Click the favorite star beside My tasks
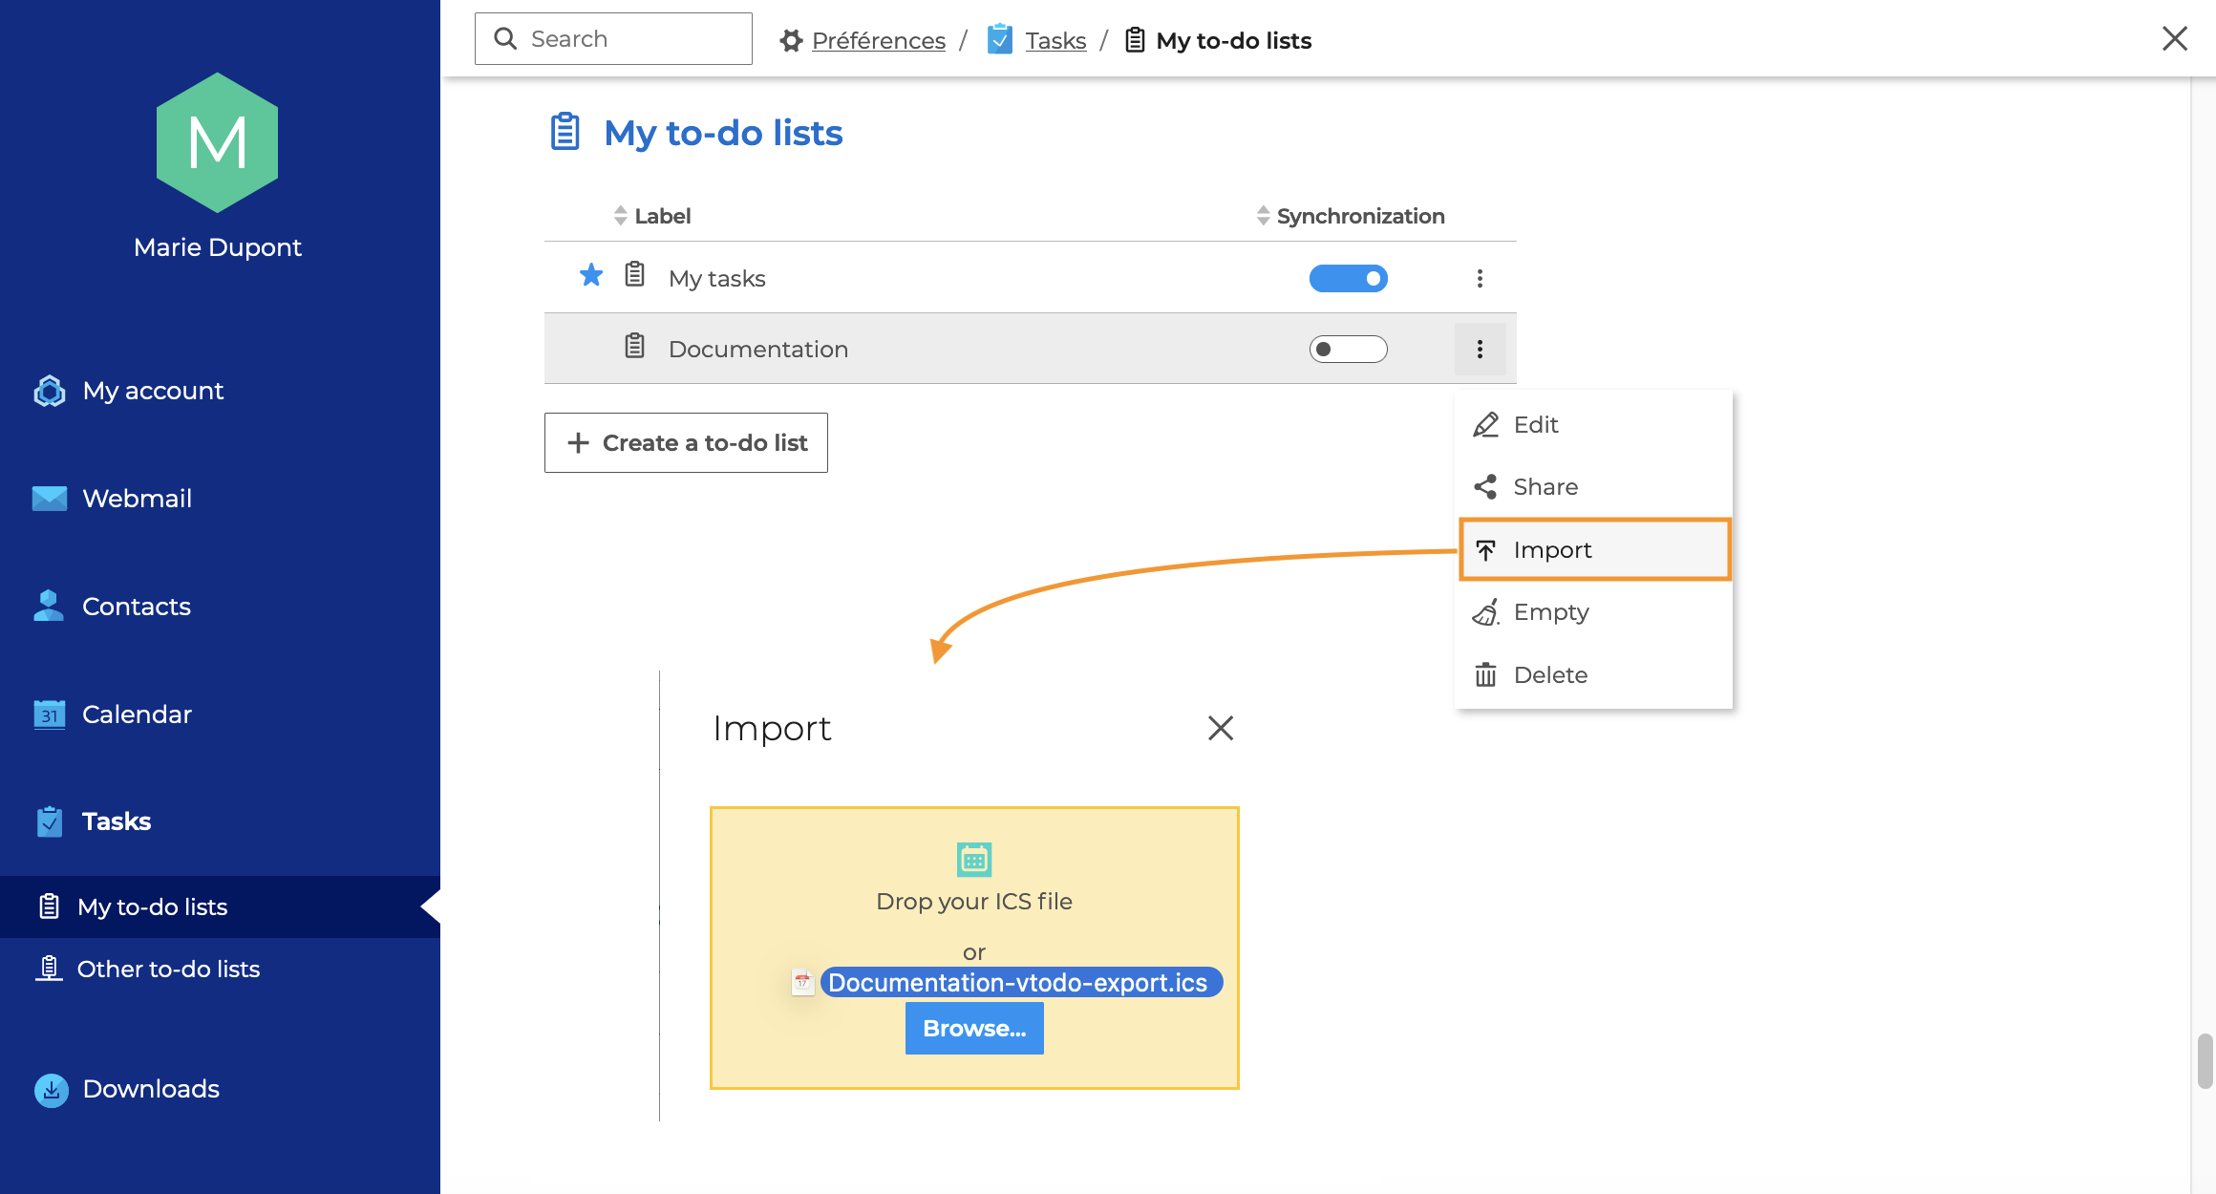Screen dimensions: 2216x1194 pyautogui.click(x=591, y=276)
